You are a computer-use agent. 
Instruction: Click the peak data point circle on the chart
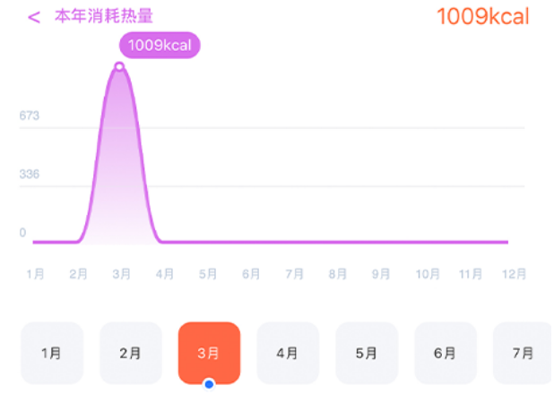click(119, 66)
